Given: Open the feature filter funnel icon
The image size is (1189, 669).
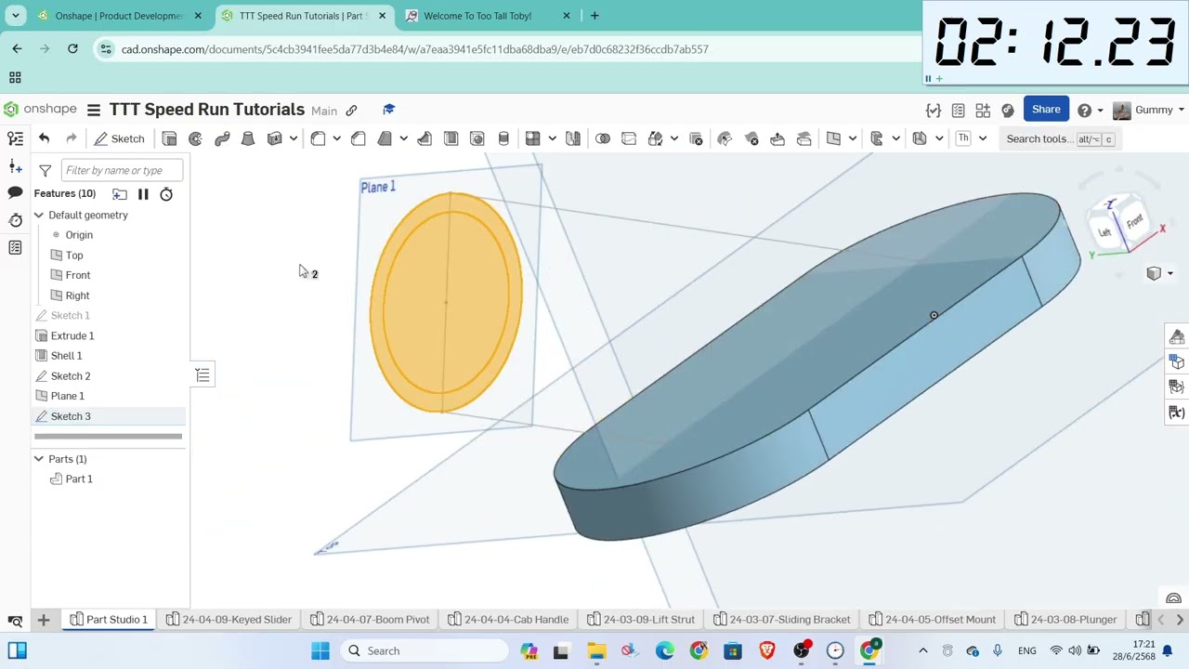Looking at the screenshot, I should click(x=45, y=170).
